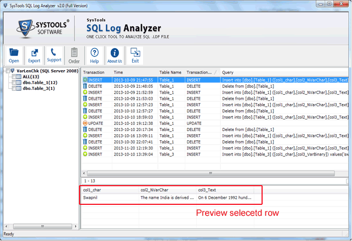This screenshot has width=352, height=241.
Task: Click trash icon in DELETE row 21:53:03
Action: coord(85,99)
